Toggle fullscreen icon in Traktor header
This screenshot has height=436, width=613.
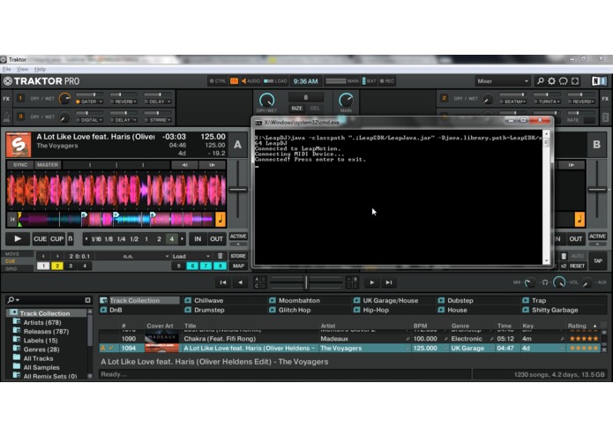[x=575, y=81]
